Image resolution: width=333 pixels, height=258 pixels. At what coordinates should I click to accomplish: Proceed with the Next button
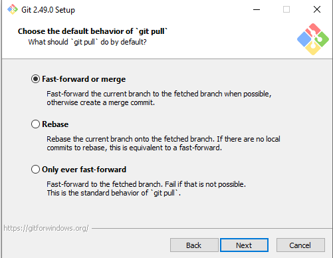(x=244, y=245)
